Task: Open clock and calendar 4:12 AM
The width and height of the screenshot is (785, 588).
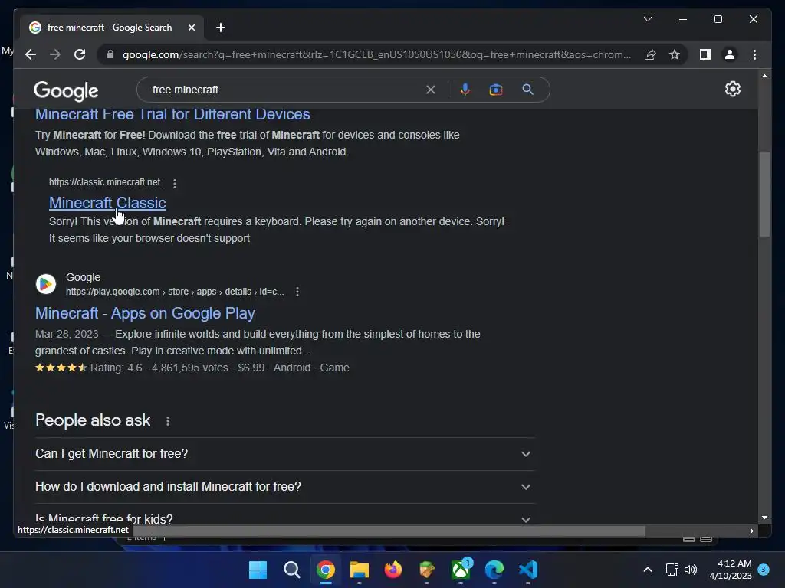Action: coord(731,570)
